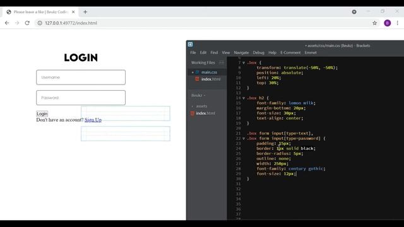The height and width of the screenshot is (227, 404).
Task: Open the File menu in Brackets
Action: tap(193, 52)
